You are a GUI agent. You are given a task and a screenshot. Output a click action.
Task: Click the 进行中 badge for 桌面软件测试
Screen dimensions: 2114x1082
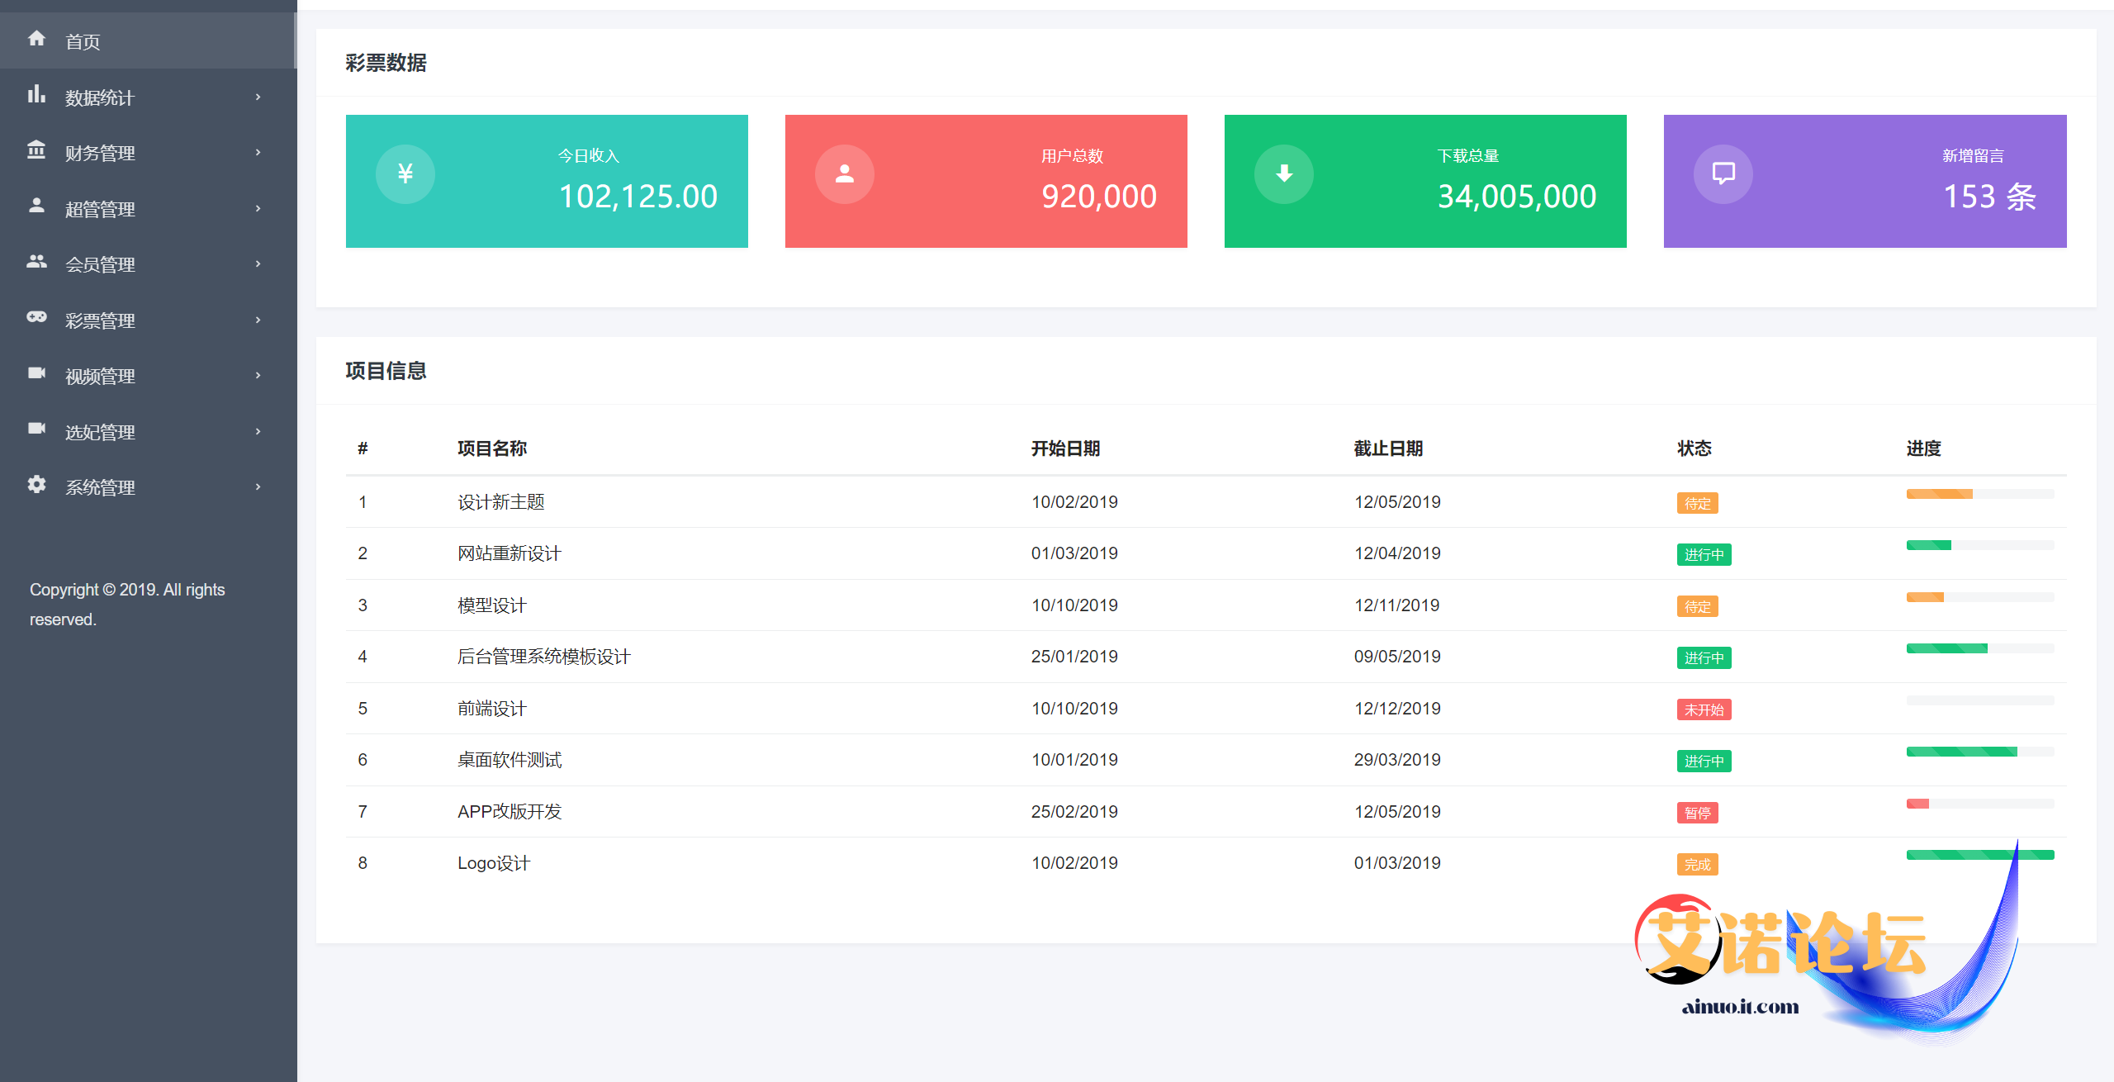click(x=1704, y=762)
